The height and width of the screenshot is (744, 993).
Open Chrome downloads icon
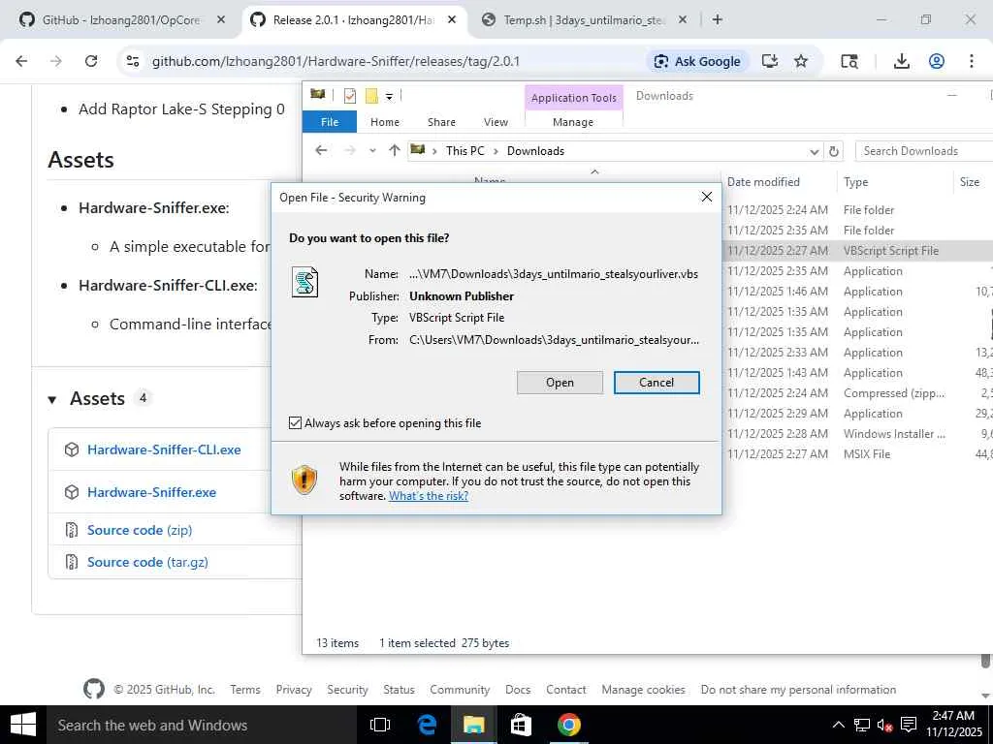(901, 61)
